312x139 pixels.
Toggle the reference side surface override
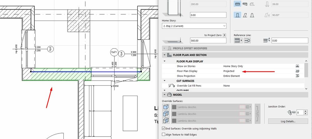(166, 107)
